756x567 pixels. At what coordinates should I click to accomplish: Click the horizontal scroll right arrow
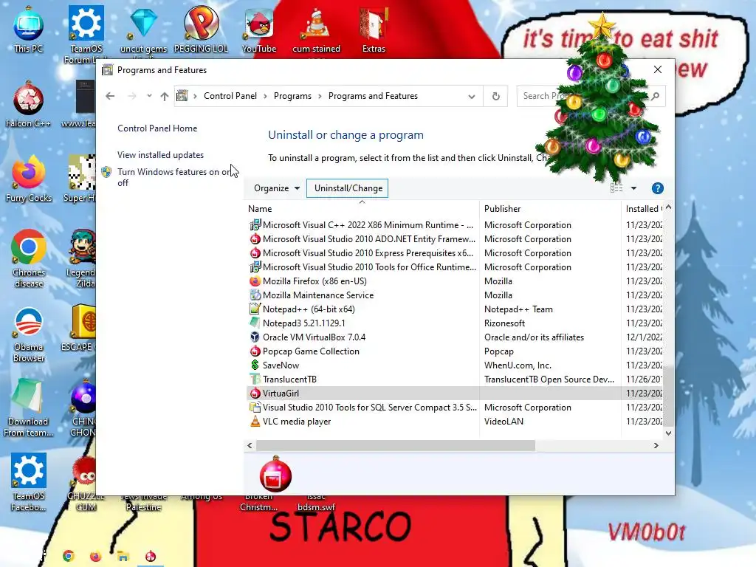click(x=656, y=445)
